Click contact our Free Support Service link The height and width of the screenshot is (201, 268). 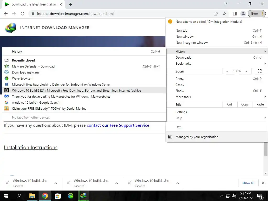click(118, 125)
